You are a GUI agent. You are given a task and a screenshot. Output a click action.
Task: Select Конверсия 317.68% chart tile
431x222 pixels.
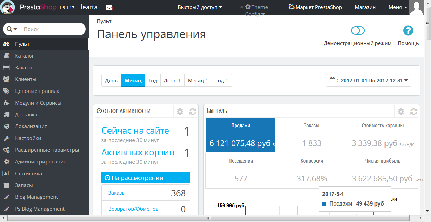coord(312,171)
